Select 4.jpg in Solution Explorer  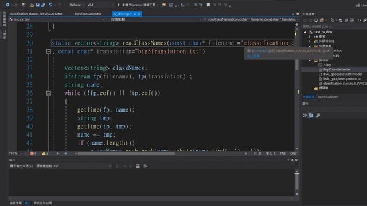pyautogui.click(x=327, y=65)
